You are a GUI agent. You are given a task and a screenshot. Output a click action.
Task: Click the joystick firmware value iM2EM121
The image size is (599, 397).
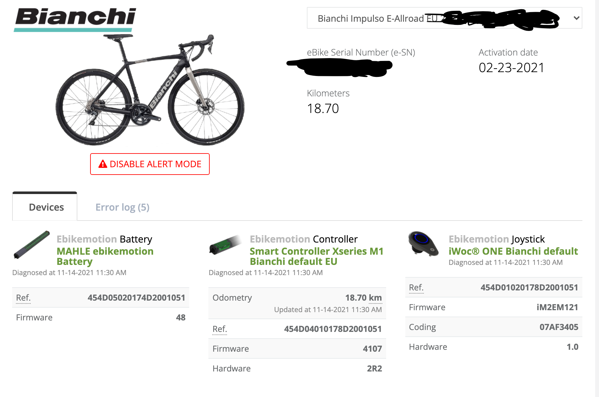557,307
